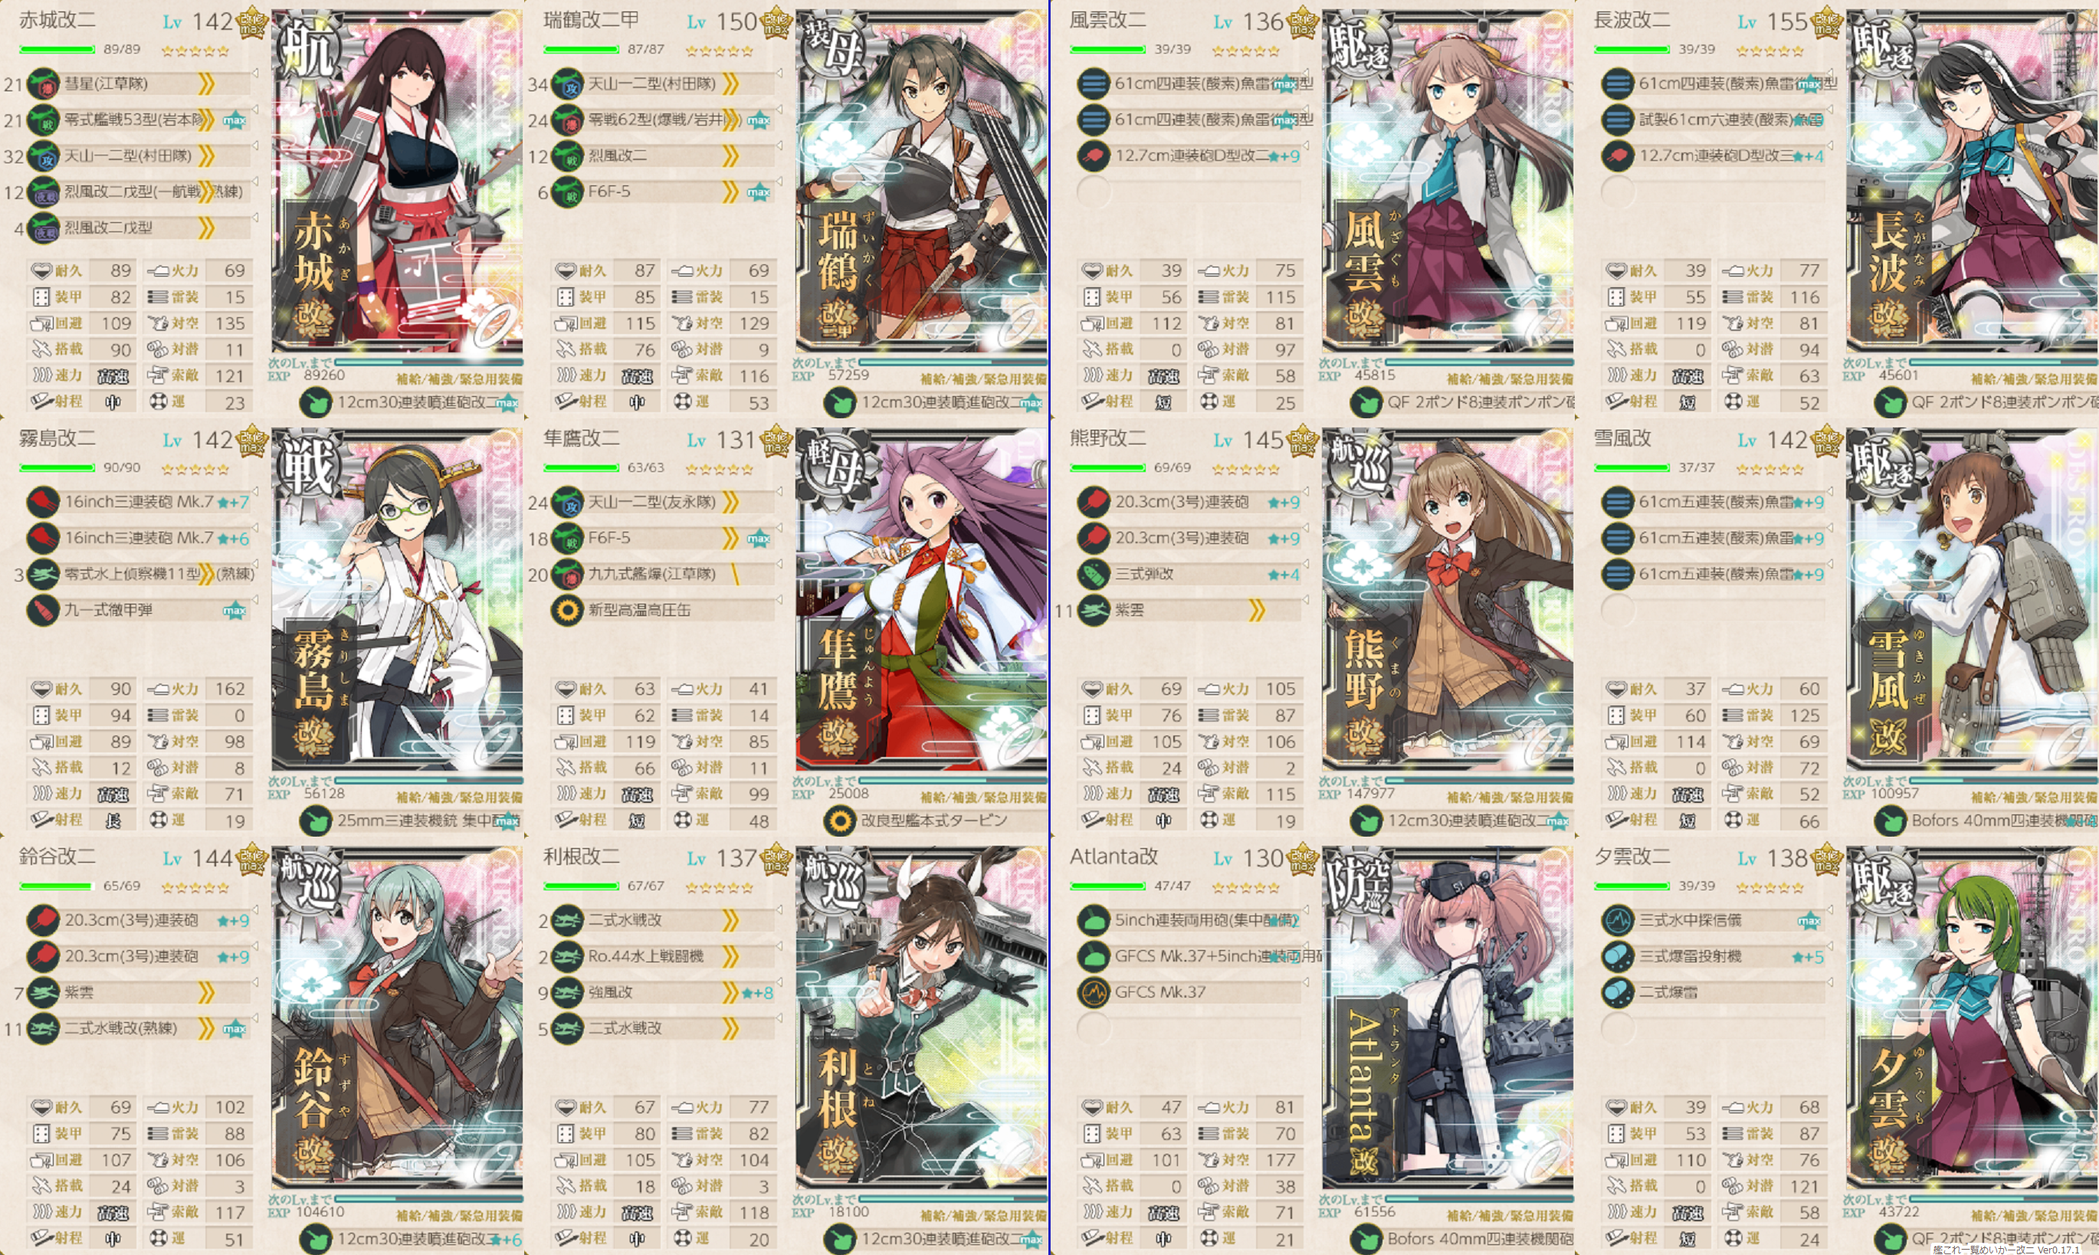
Task: Select 16inch三連装砲 Mk.7 +7 red gun icon
Action: point(43,503)
